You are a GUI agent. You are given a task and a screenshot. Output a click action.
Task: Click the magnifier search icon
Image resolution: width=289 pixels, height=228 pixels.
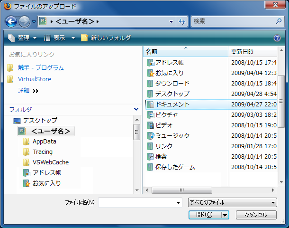[279, 21]
